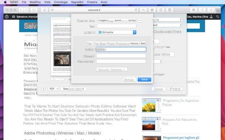Click the Adobe Photoshop heading text

[62, 133]
